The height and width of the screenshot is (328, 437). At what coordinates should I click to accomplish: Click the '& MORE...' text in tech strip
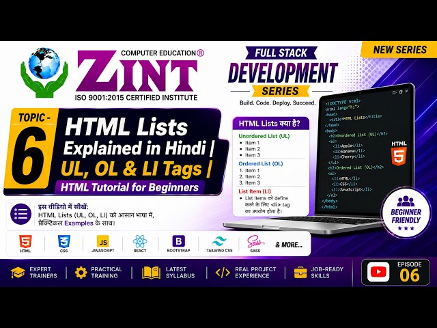(x=289, y=245)
